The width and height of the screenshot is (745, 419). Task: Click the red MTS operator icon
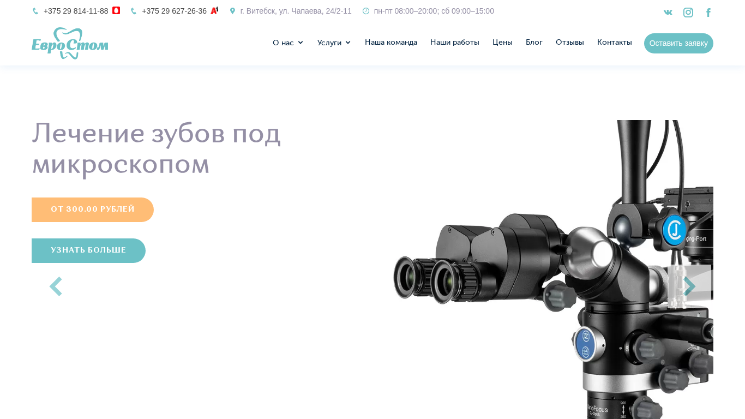click(x=116, y=10)
